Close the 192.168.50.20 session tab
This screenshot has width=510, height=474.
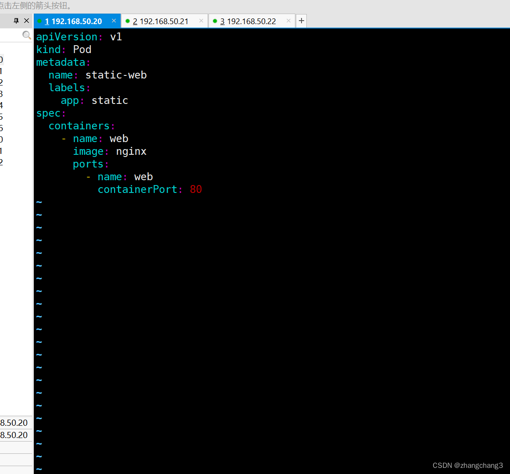(x=114, y=21)
